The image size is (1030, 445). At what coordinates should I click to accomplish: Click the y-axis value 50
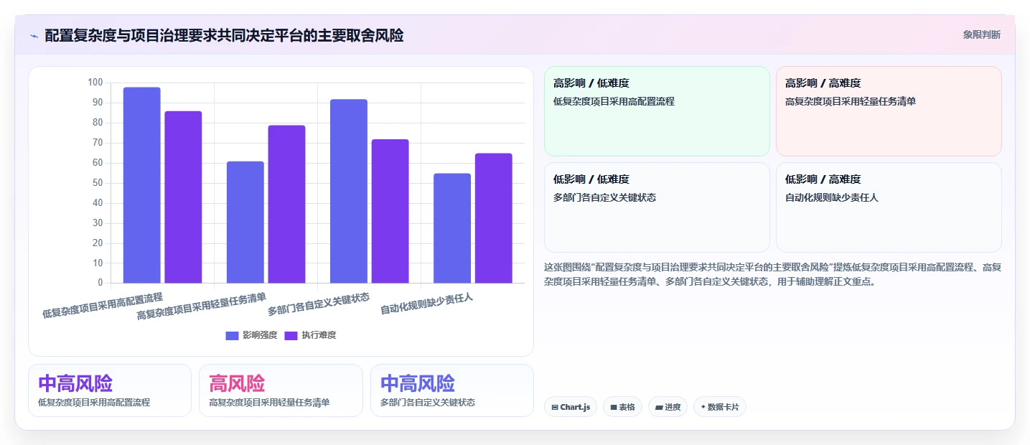(98, 183)
